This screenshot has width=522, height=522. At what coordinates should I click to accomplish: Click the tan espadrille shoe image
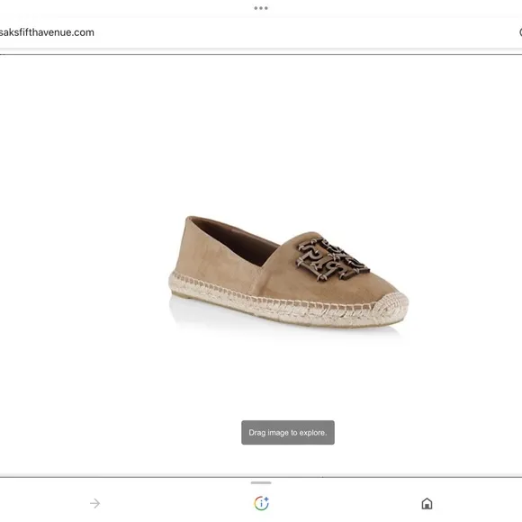coord(288,272)
